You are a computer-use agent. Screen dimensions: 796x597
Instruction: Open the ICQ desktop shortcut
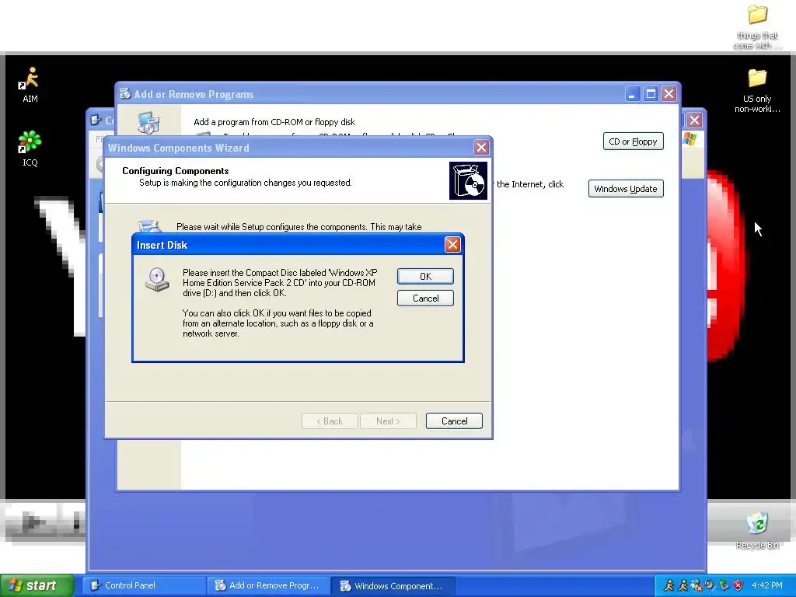point(30,148)
